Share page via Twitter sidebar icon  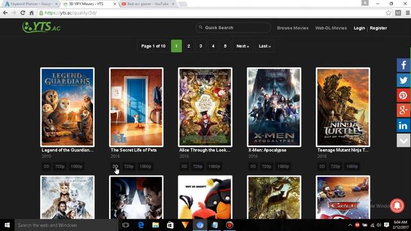click(x=403, y=80)
